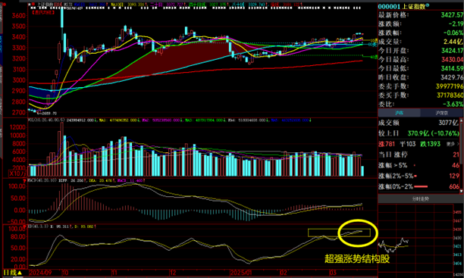The width and height of the screenshot is (464, 278).
Task: Click the 分时走势 panel header button
Action: pyautogui.click(x=420, y=198)
